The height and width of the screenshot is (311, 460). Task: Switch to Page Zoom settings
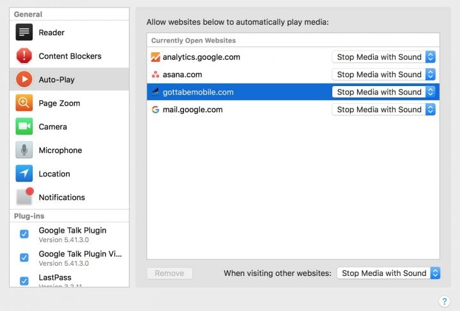[x=59, y=103]
